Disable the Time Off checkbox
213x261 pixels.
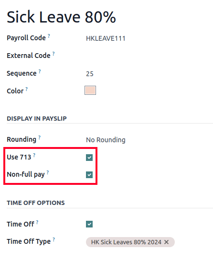[89, 224]
